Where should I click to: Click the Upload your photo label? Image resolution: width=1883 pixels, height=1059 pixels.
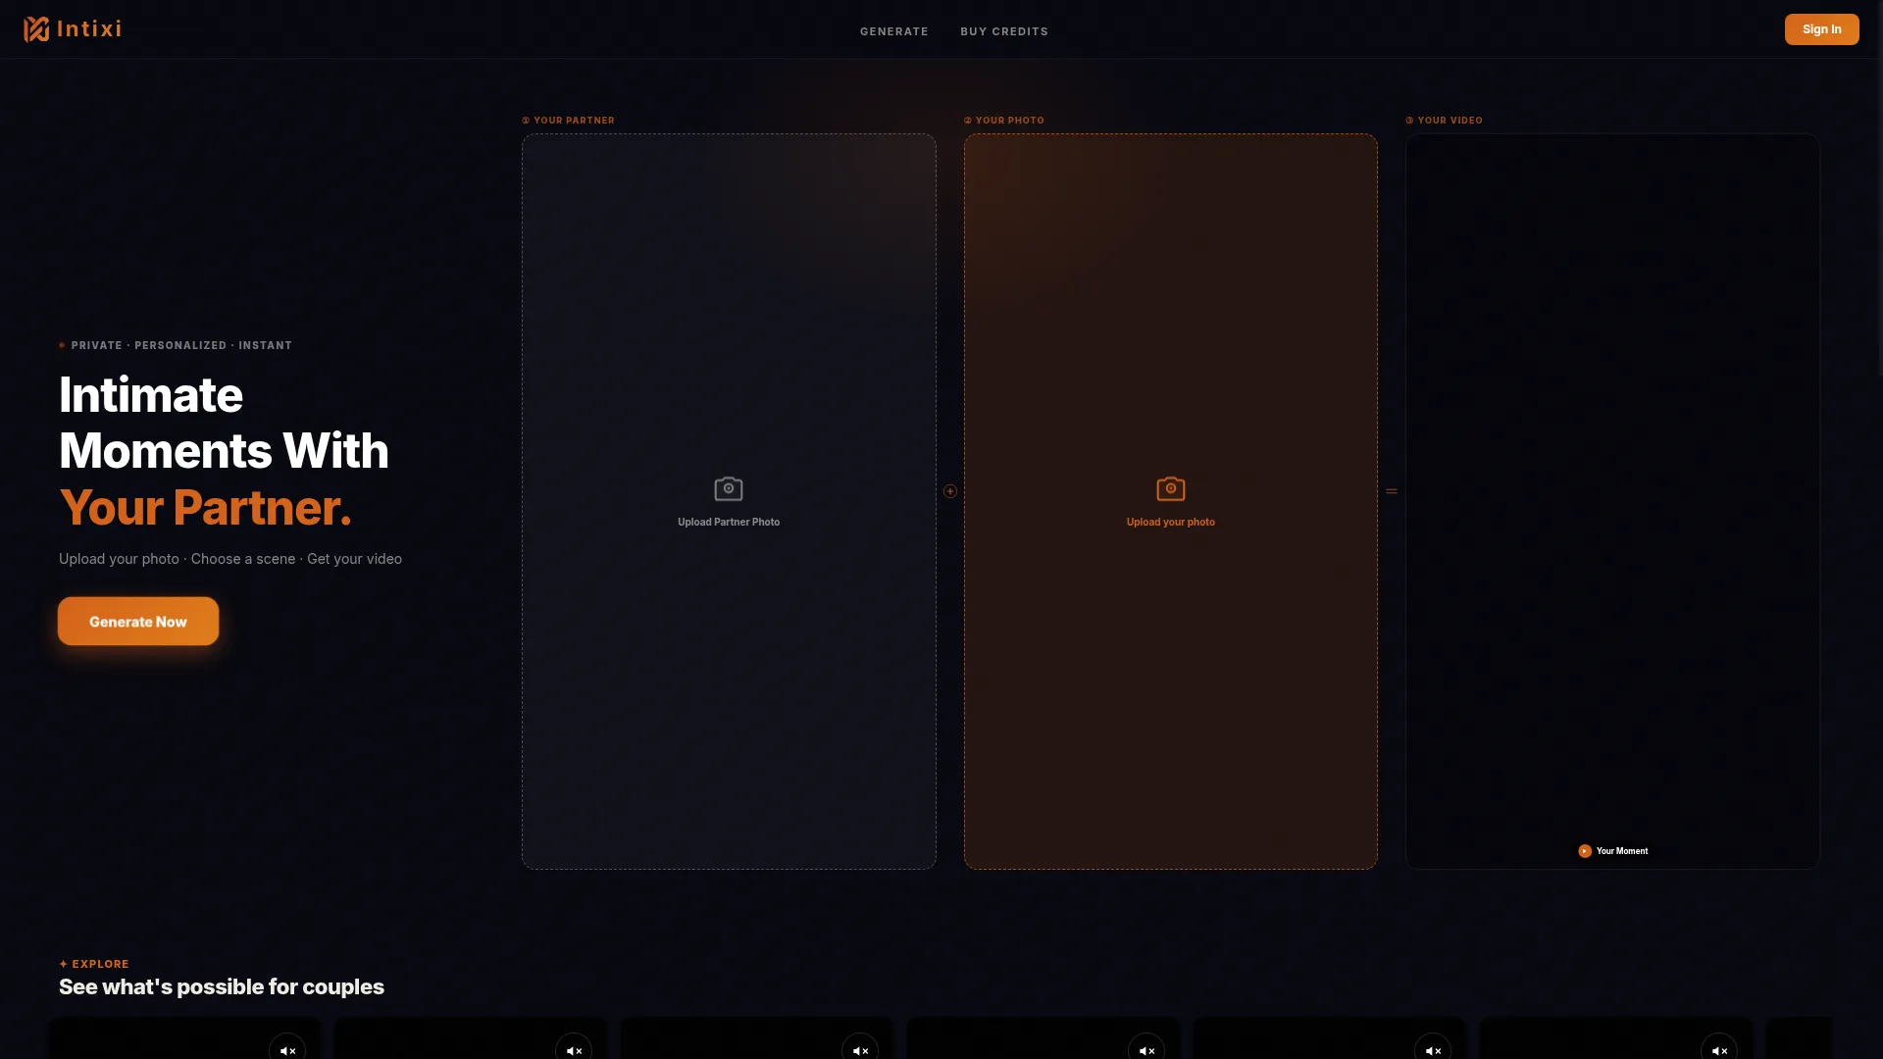(1170, 522)
